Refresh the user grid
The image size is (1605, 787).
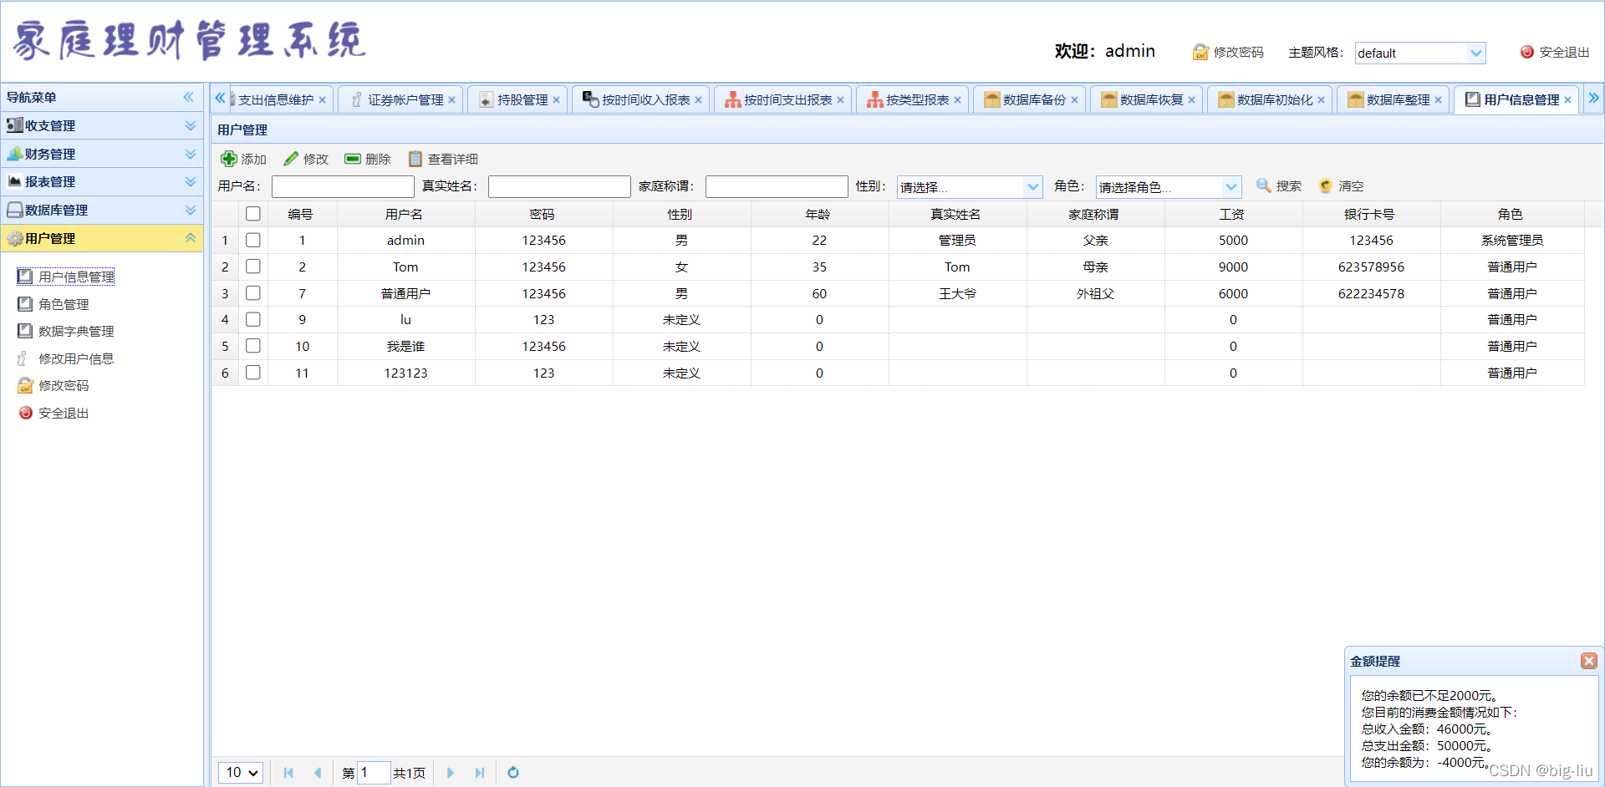point(513,773)
